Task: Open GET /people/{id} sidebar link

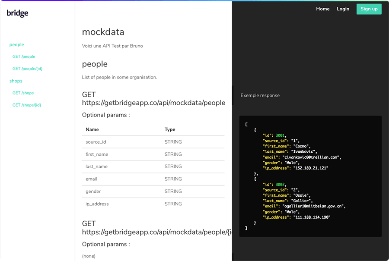Action: coord(27,69)
